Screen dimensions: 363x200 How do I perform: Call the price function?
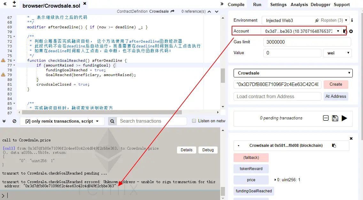[251, 180]
